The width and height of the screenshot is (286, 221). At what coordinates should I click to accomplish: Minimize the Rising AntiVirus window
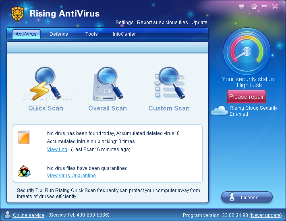pos(265,6)
